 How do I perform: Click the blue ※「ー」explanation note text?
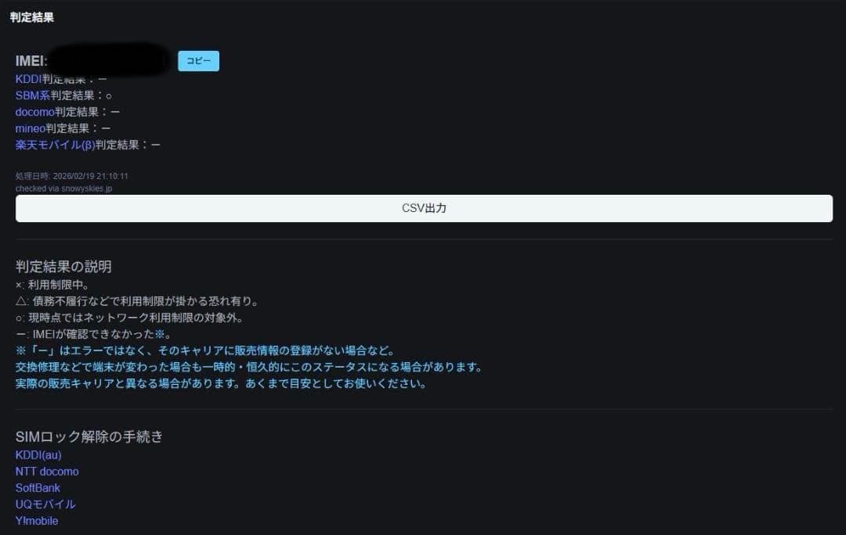(x=205, y=350)
